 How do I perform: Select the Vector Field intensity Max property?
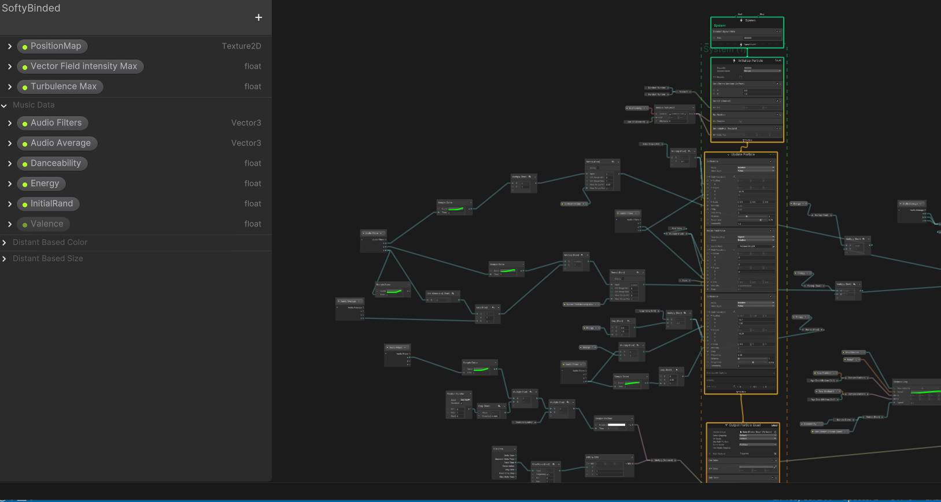(84, 66)
